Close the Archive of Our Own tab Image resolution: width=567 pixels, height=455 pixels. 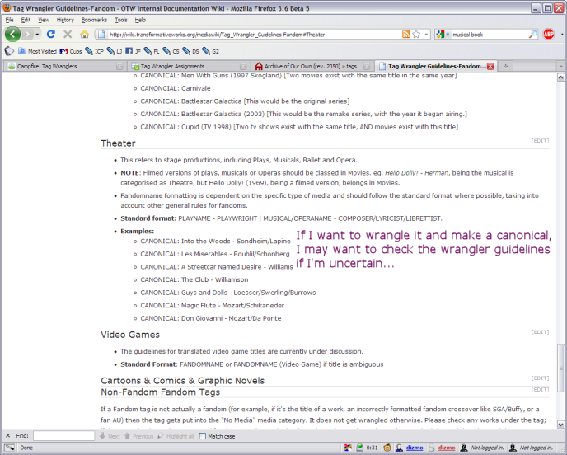367,66
